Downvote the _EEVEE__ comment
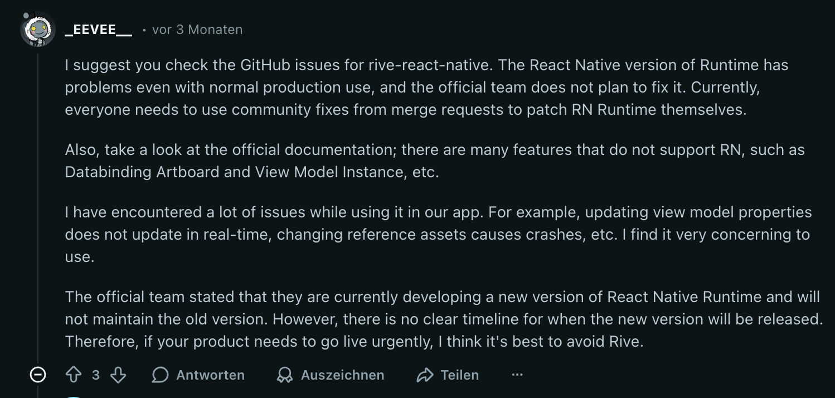The height and width of the screenshot is (398, 835). click(x=118, y=375)
